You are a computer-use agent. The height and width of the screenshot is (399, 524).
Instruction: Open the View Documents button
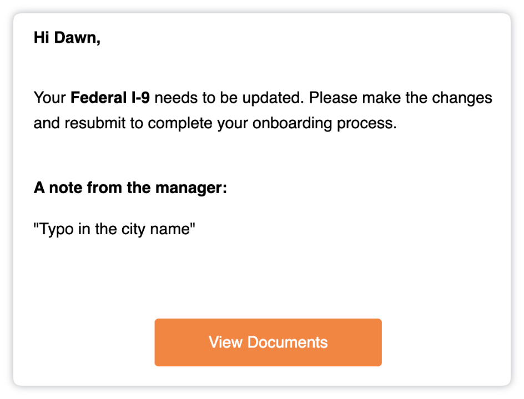(x=268, y=342)
